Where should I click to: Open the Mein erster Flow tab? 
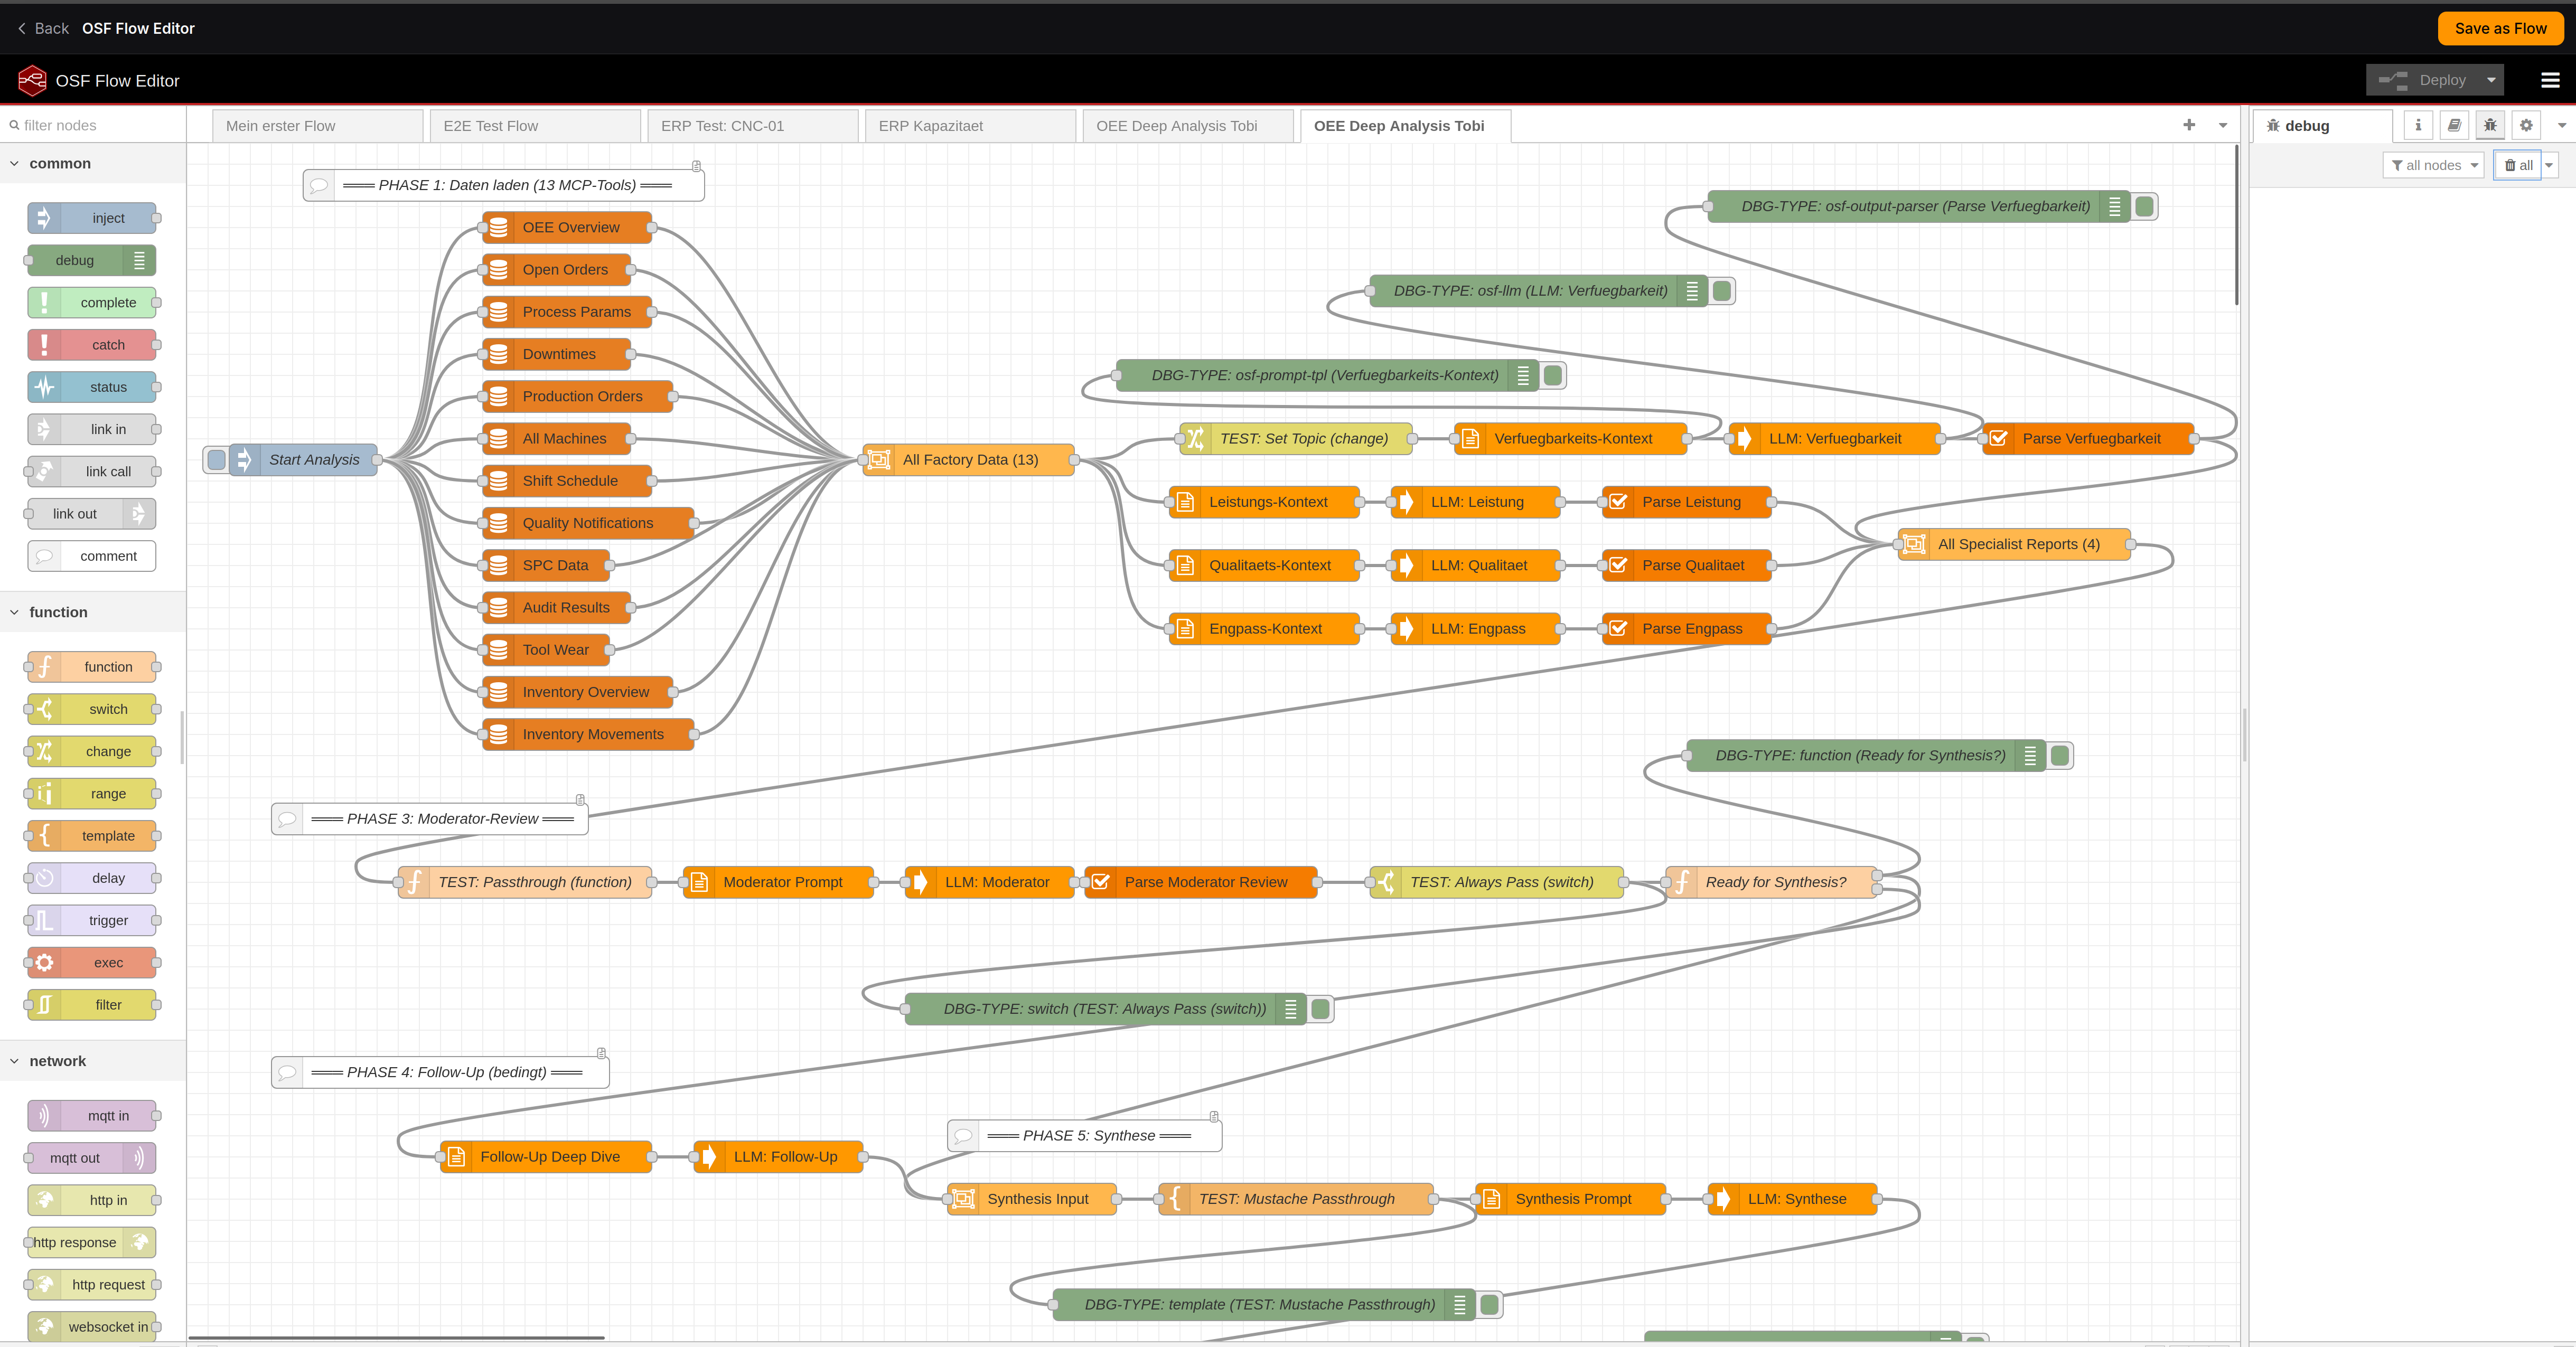(281, 125)
